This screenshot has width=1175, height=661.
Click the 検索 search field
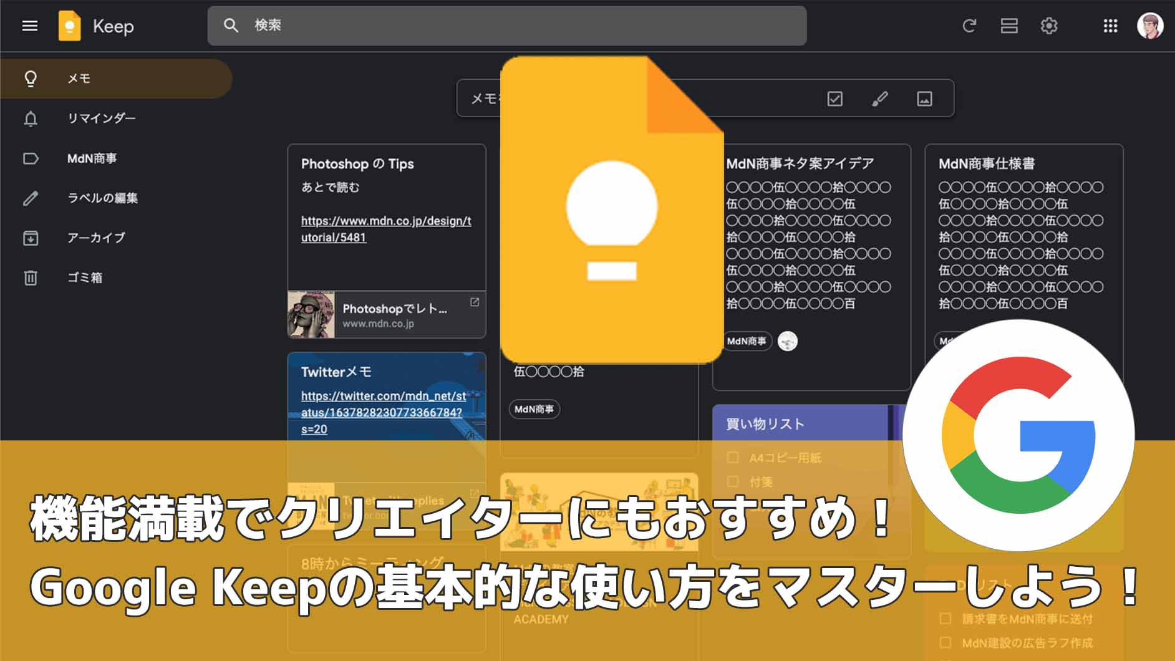[x=506, y=26]
